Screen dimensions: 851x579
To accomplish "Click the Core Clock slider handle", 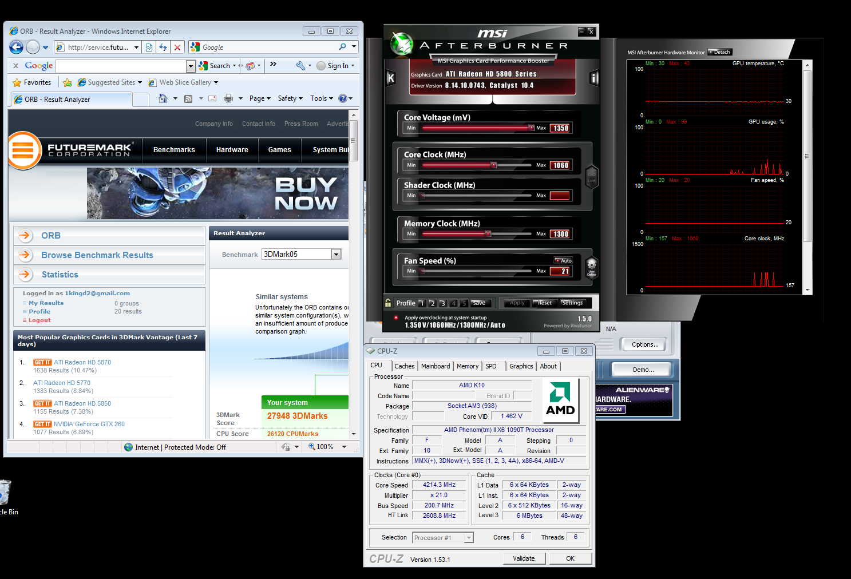I will [493, 165].
